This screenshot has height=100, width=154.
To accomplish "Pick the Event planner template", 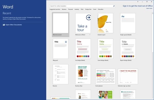I will point(105,78).
